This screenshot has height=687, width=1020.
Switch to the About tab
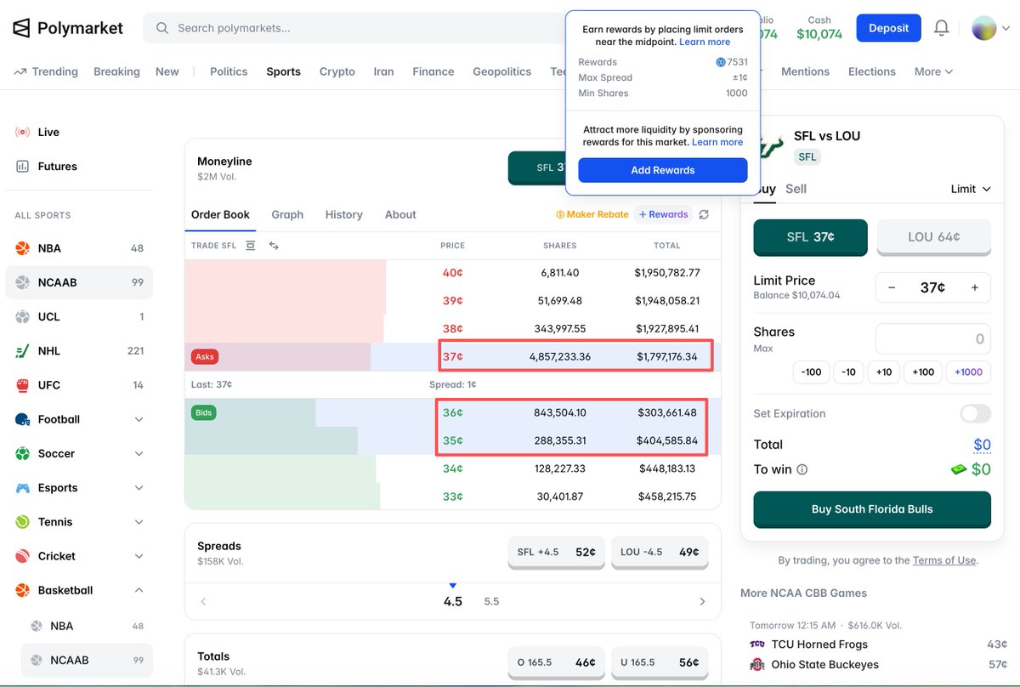[x=400, y=214]
